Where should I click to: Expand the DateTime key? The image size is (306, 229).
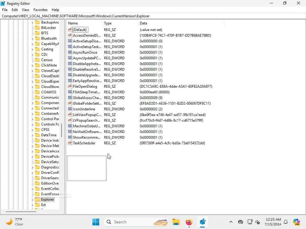point(32,135)
